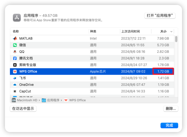Click date 2024/8/29 10:26
187x137 pixels.
(134, 78)
